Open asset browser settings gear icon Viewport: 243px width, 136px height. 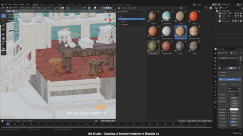point(211,8)
